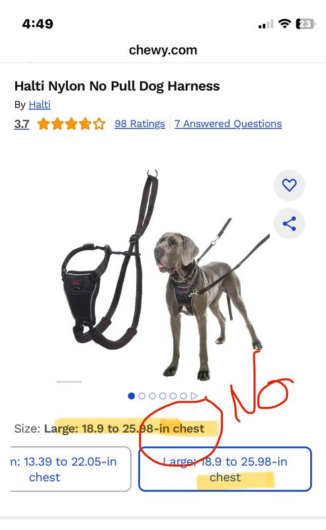The height and width of the screenshot is (530, 326).
Task: Select the 13.39 to 22.05-in chest size
Action: point(69,469)
